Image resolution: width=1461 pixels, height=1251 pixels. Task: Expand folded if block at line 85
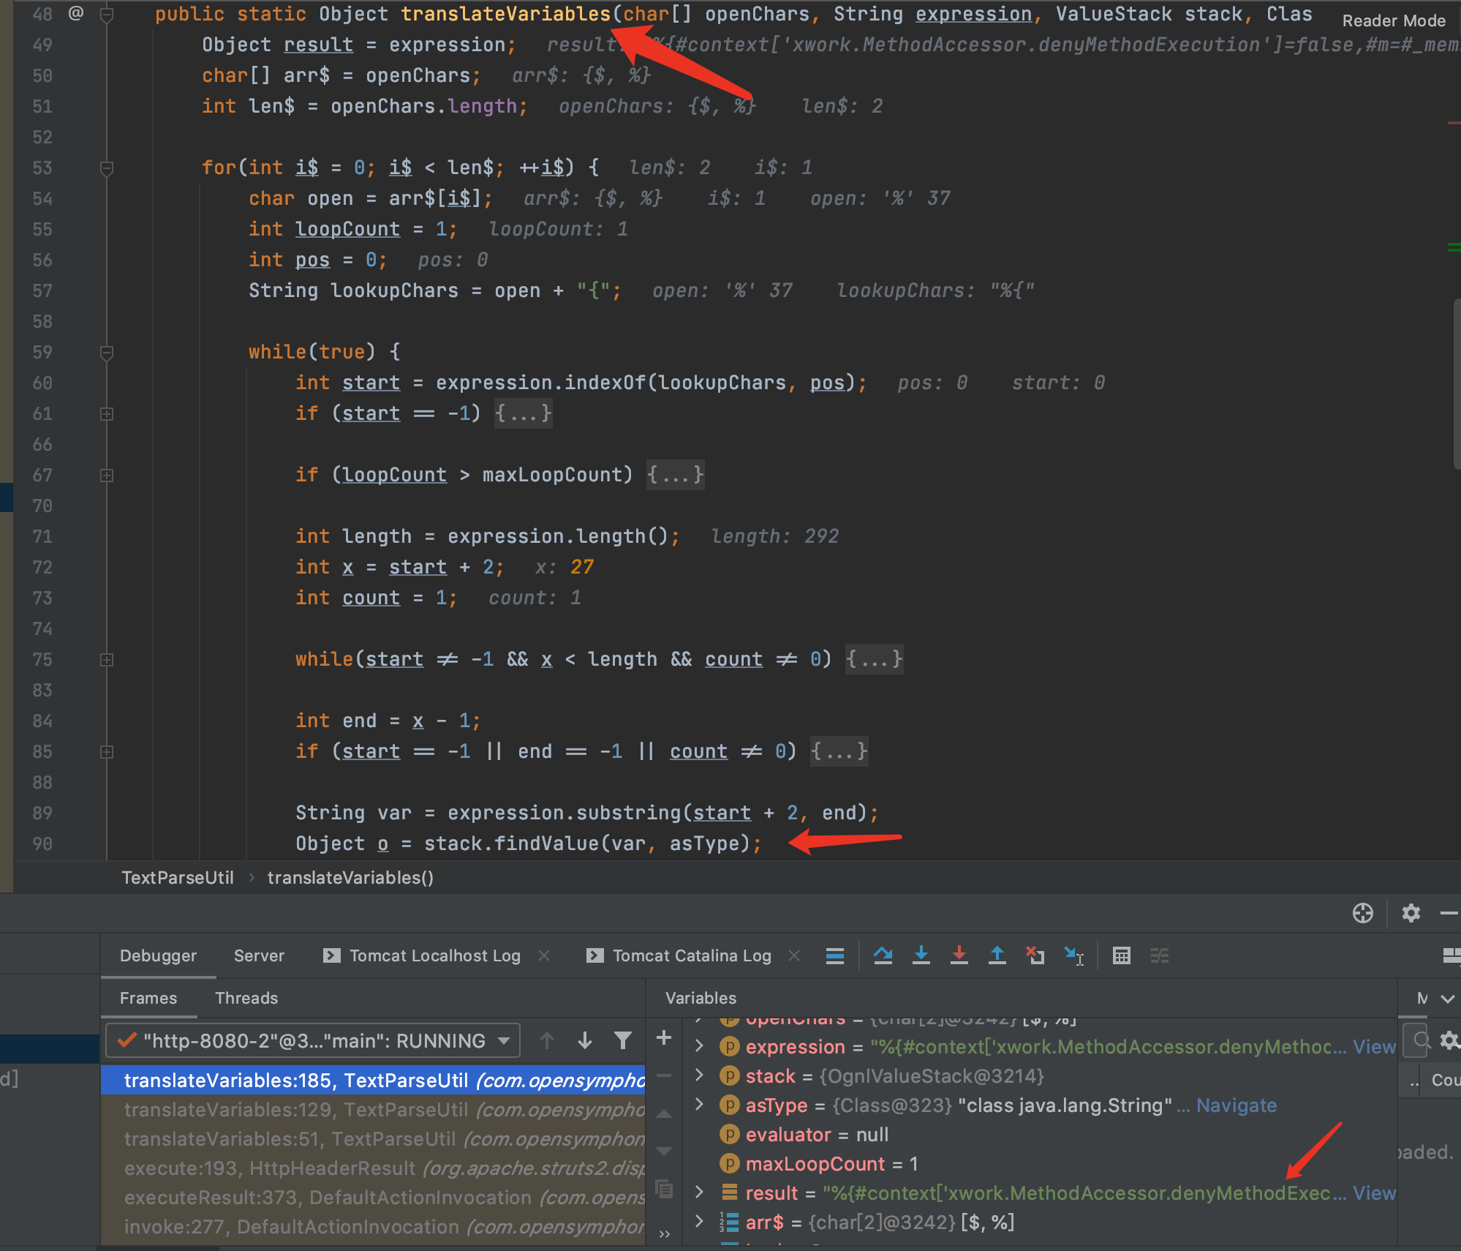click(x=107, y=752)
